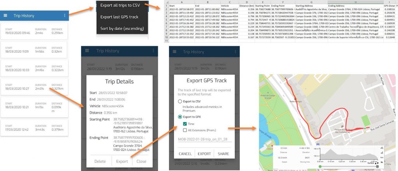Select the Export to CSV radio option
This screenshot has width=398, height=171.
point(180,101)
